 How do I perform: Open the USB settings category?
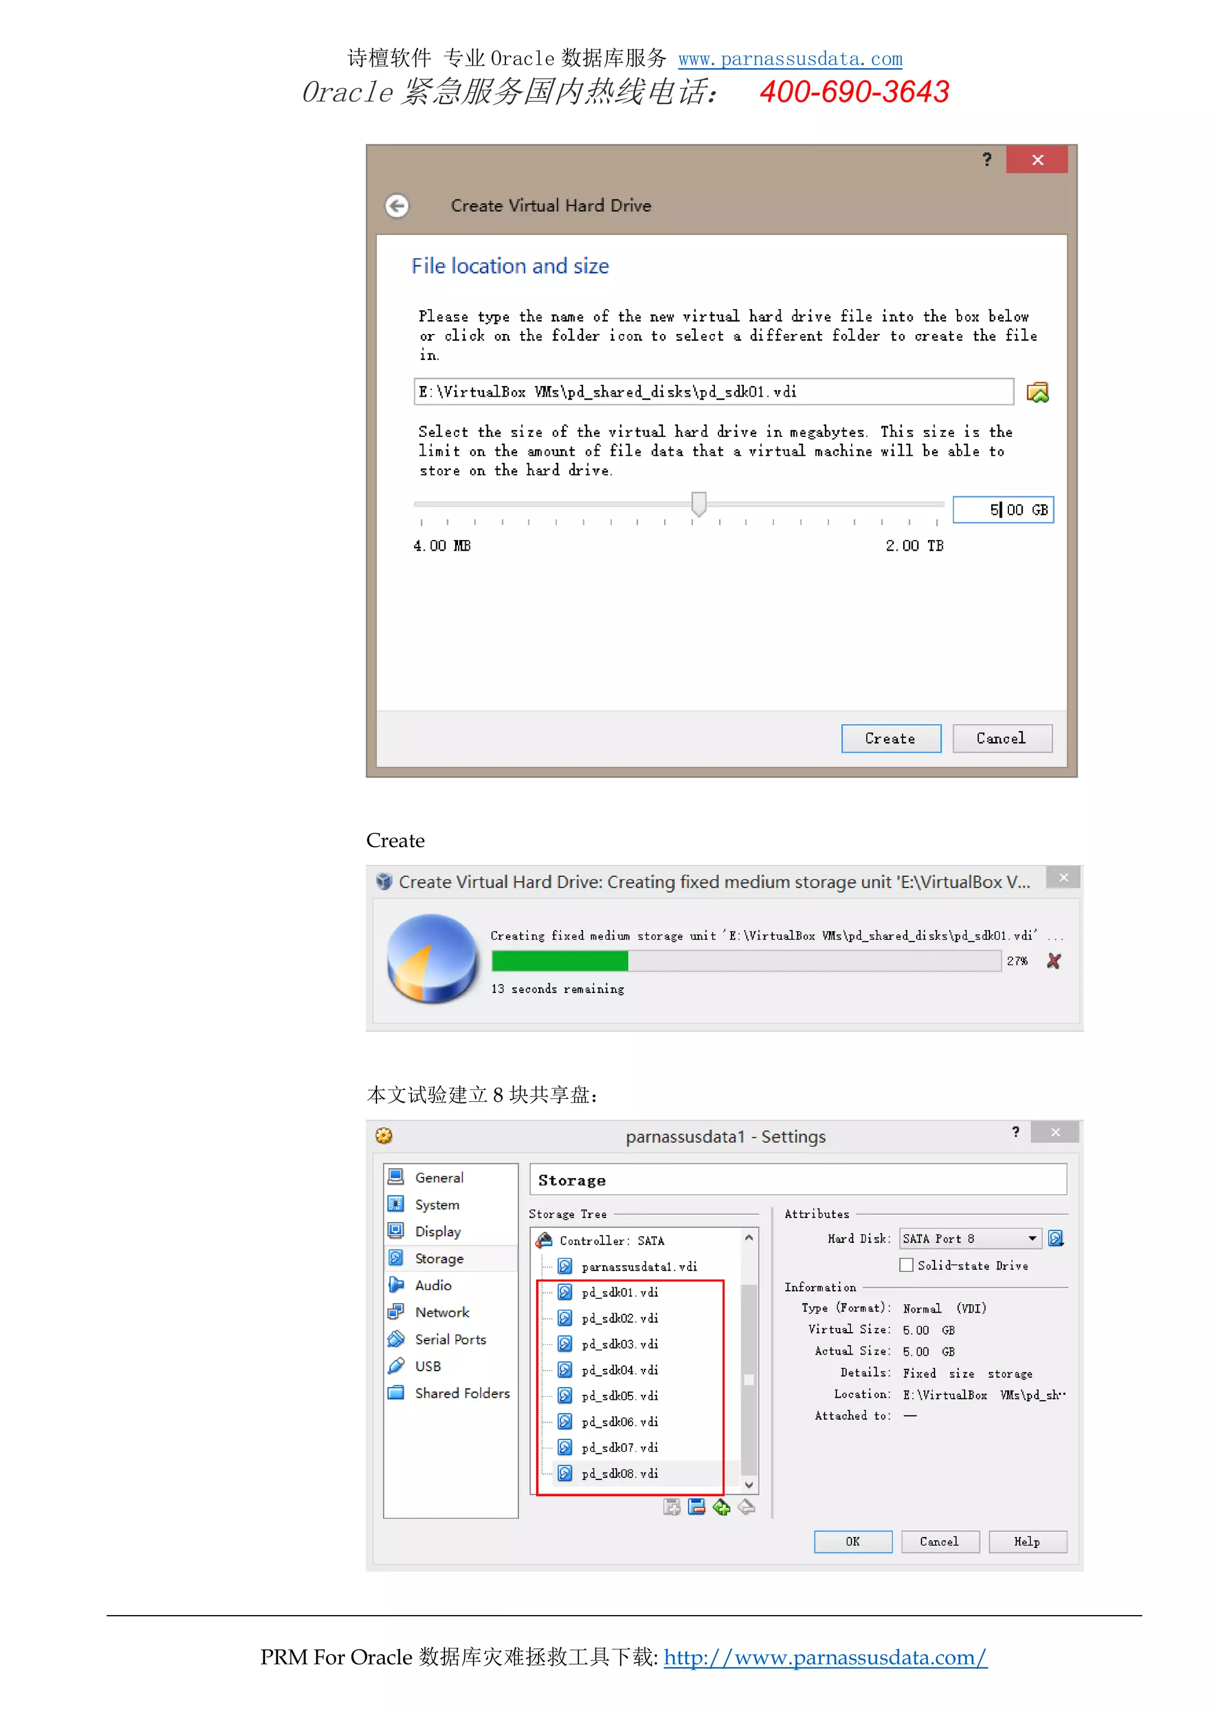(451, 1366)
